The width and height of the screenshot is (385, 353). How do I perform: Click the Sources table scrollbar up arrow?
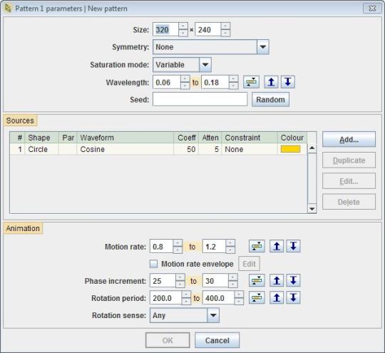pyautogui.click(x=312, y=148)
